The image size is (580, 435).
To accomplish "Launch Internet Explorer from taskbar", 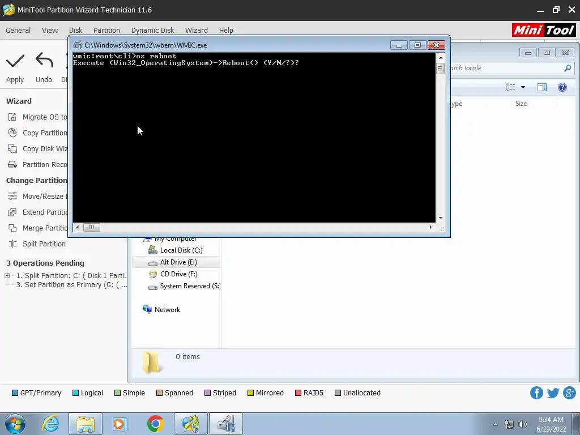I will [50, 424].
